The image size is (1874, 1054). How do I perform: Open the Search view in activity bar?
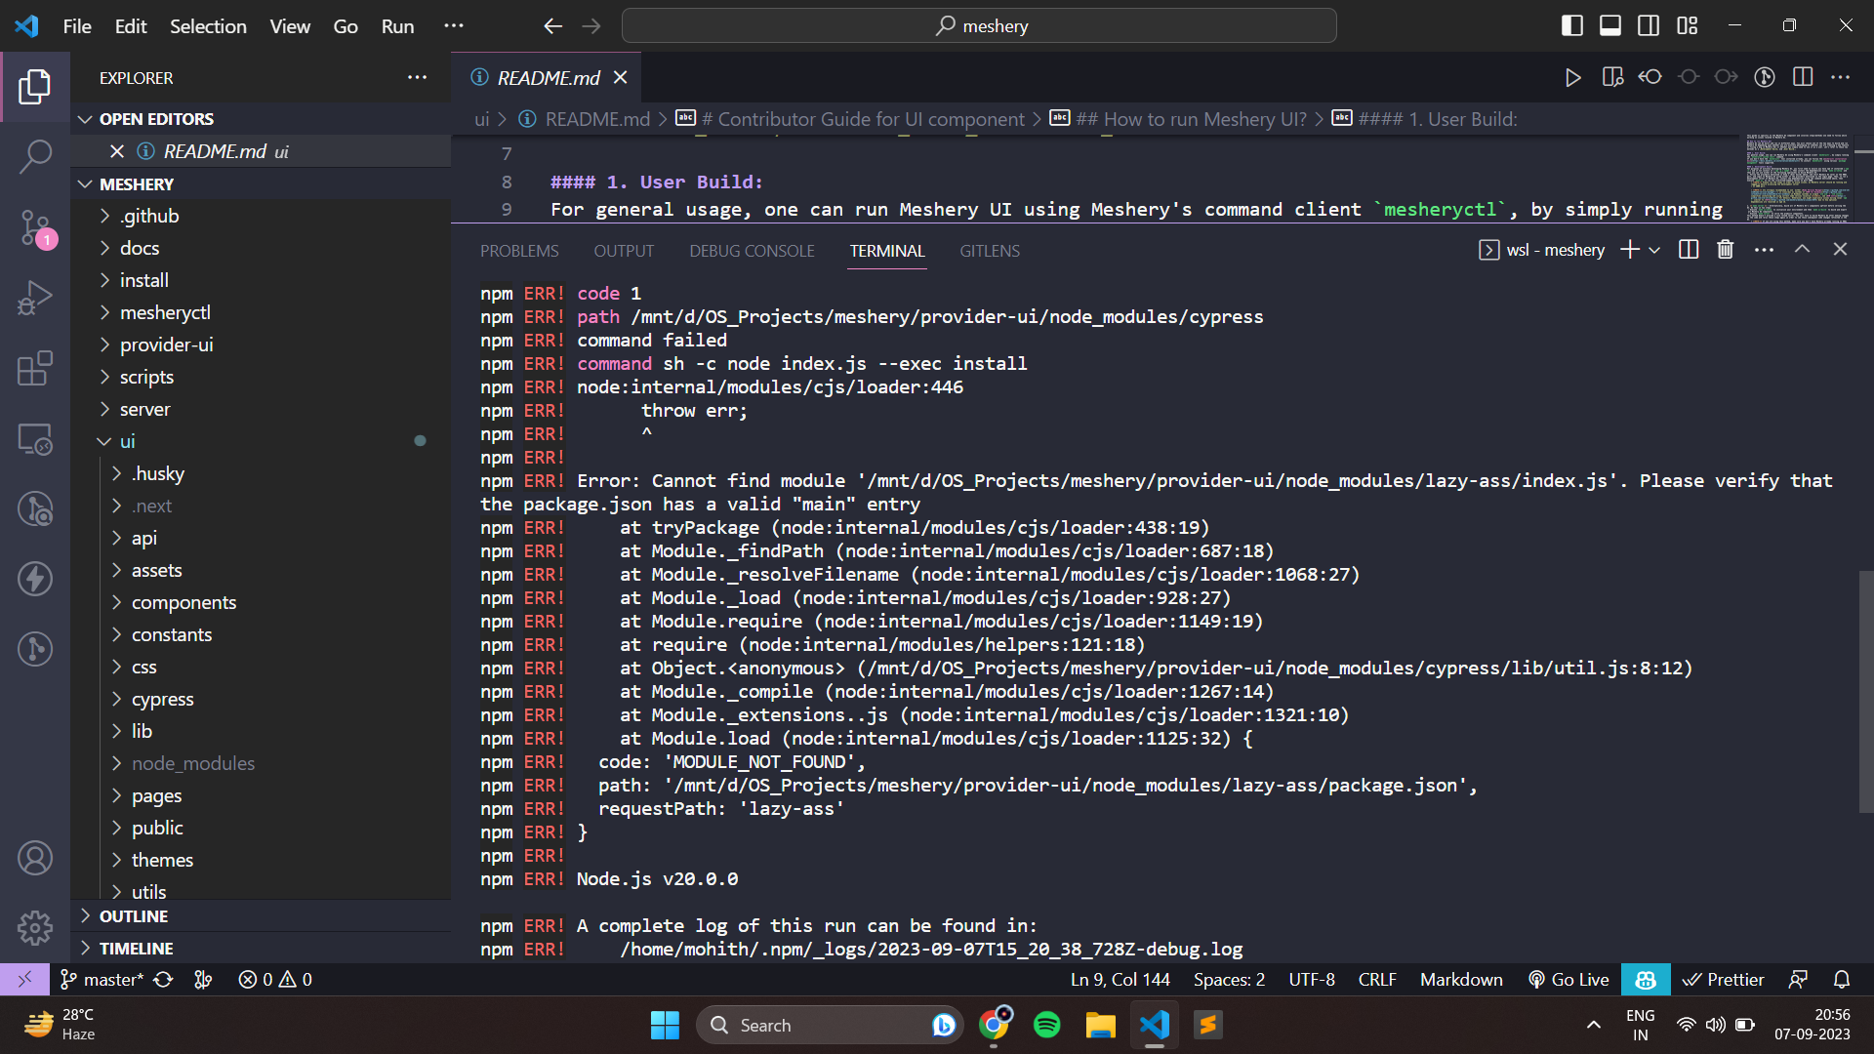coord(35,156)
